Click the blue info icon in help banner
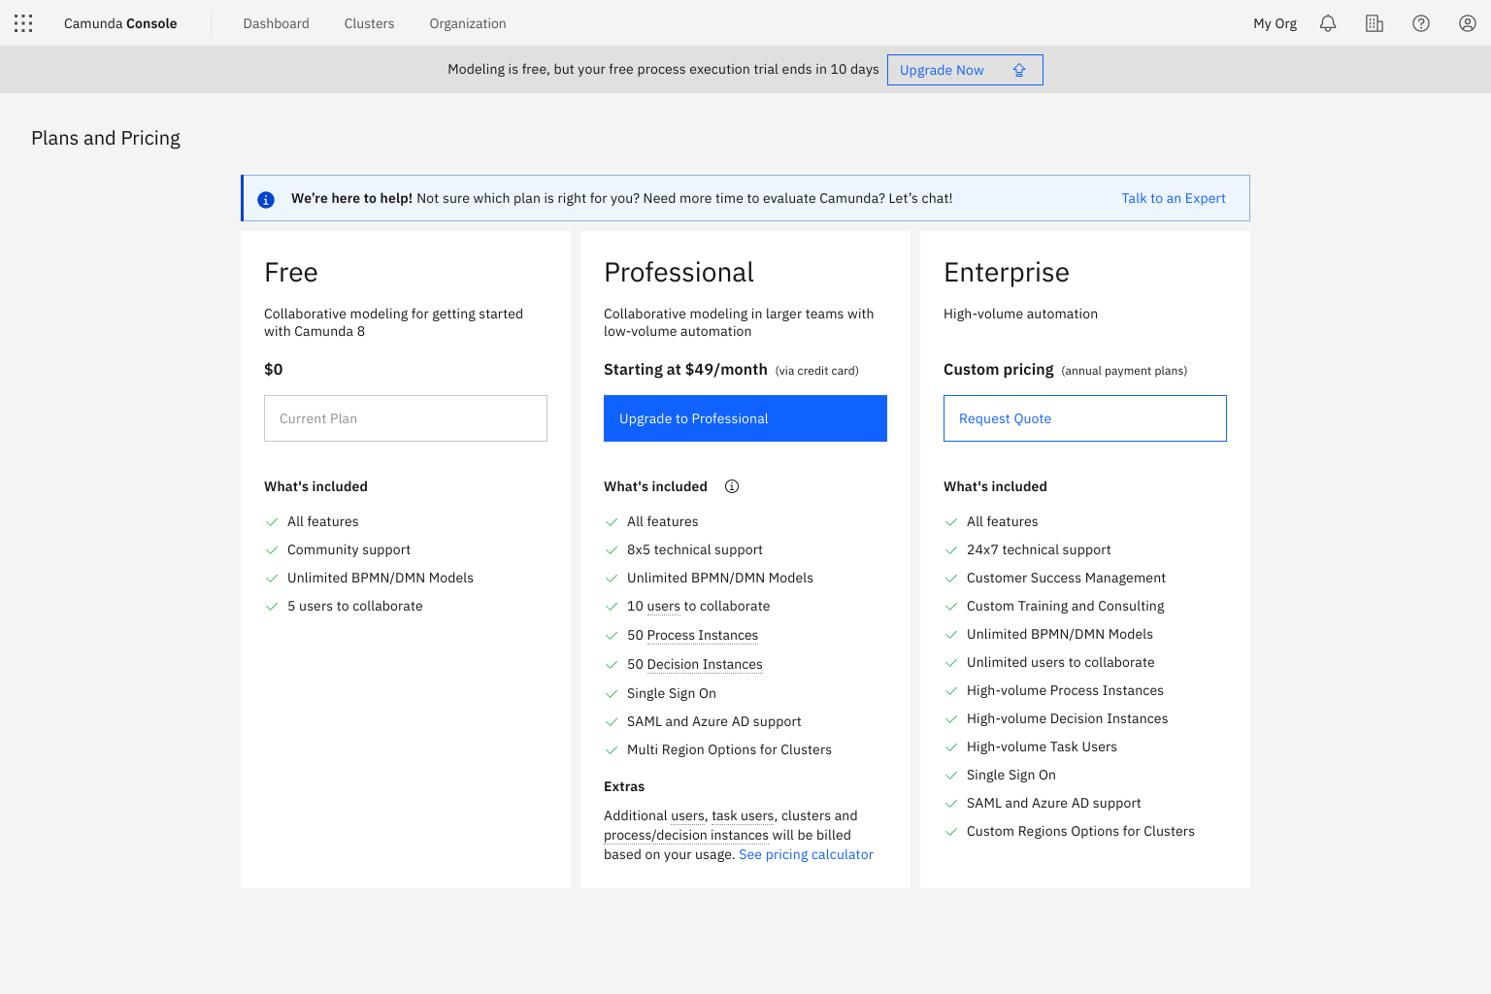Screen dimensions: 1491x994 pos(266,199)
